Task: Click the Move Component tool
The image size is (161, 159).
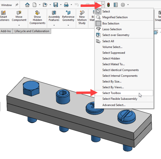Action: point(19,16)
